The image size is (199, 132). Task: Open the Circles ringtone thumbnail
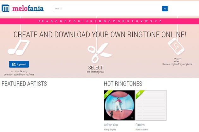tap(151, 105)
